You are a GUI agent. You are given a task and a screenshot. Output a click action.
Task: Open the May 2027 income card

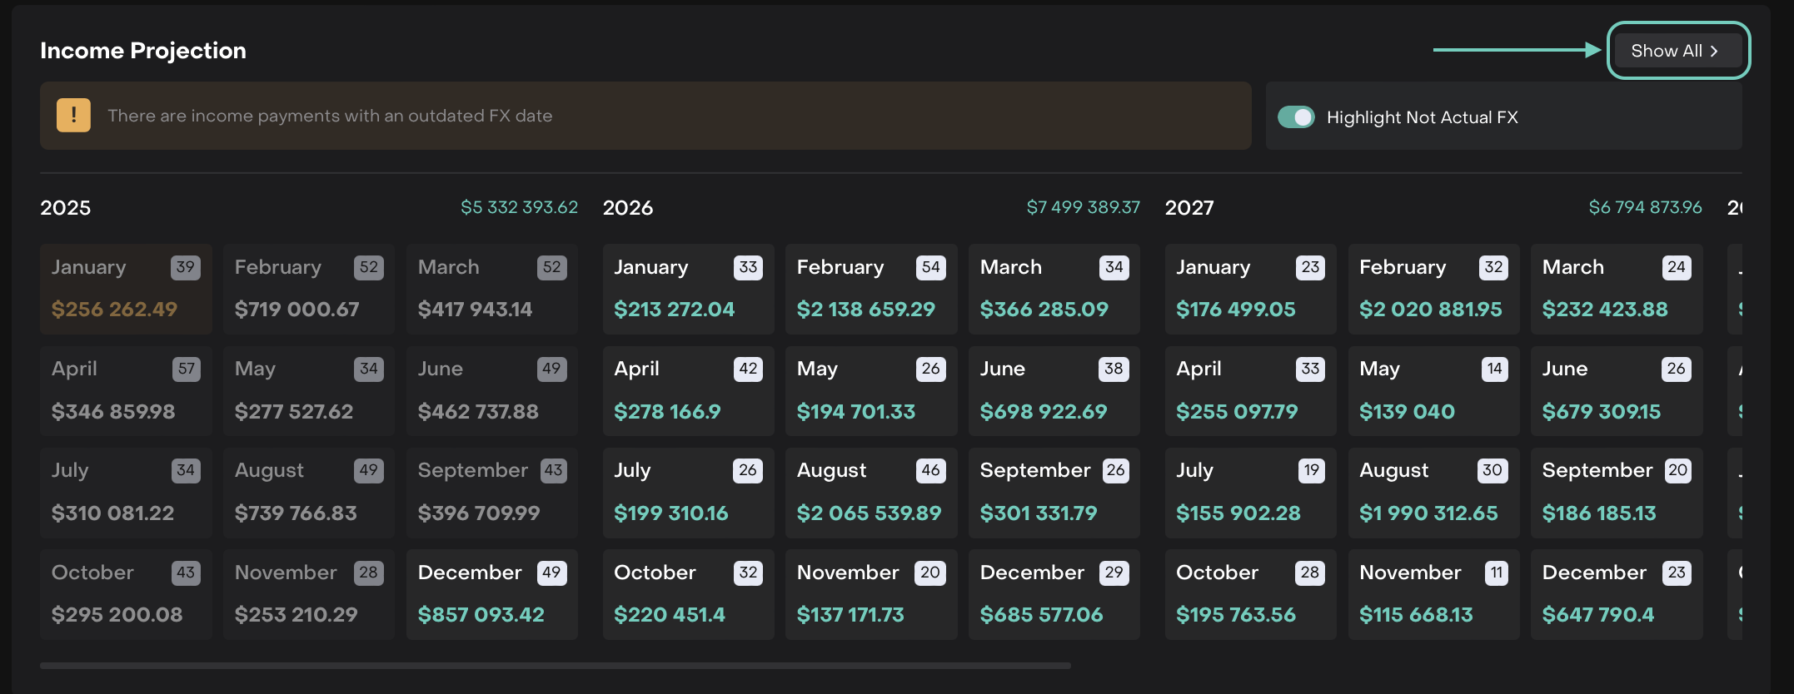coord(1433,391)
